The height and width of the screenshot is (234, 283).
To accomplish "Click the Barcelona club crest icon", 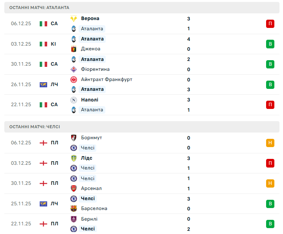I will (x=74, y=208).
